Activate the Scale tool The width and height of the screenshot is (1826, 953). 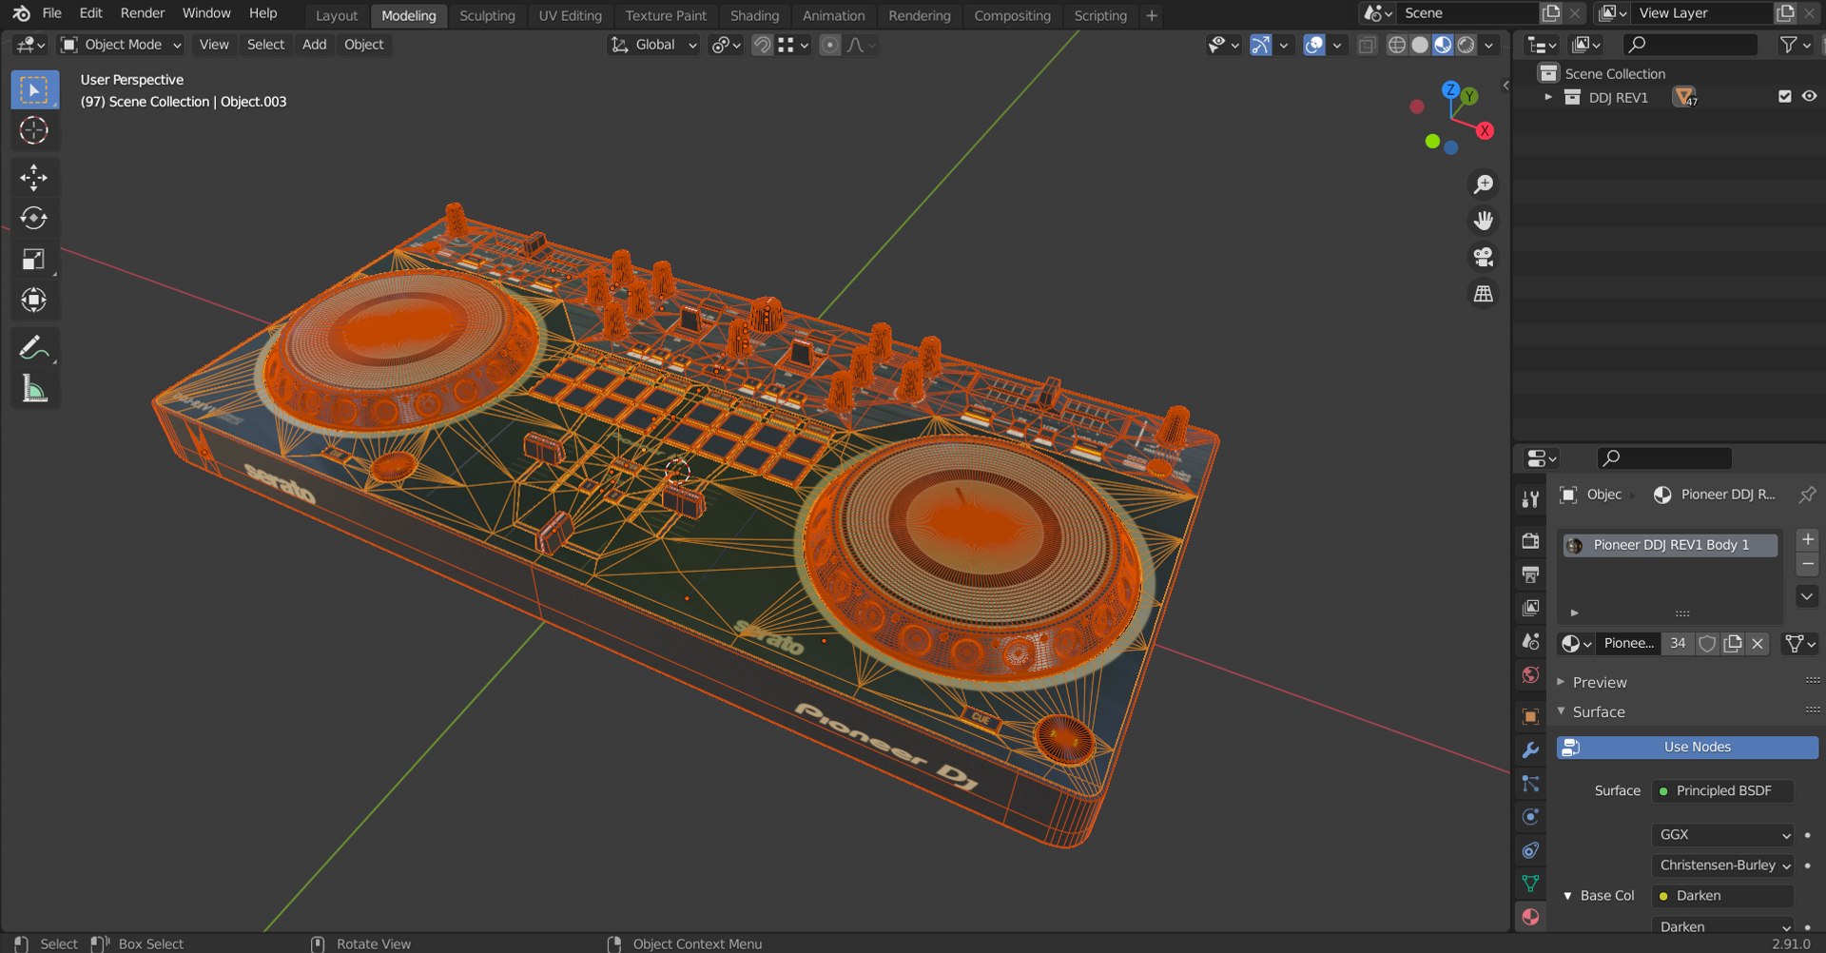(34, 260)
